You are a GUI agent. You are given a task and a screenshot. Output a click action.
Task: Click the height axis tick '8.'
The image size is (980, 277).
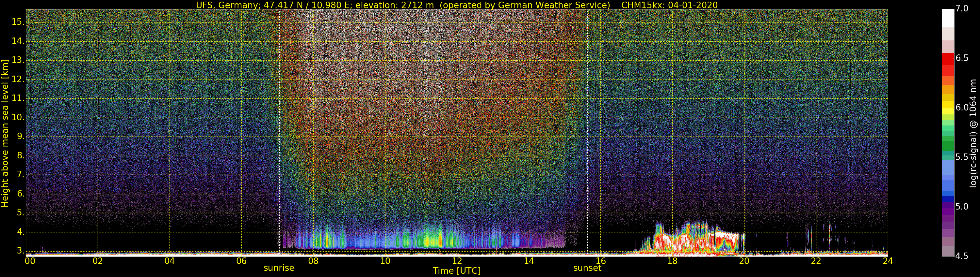pyautogui.click(x=20, y=155)
